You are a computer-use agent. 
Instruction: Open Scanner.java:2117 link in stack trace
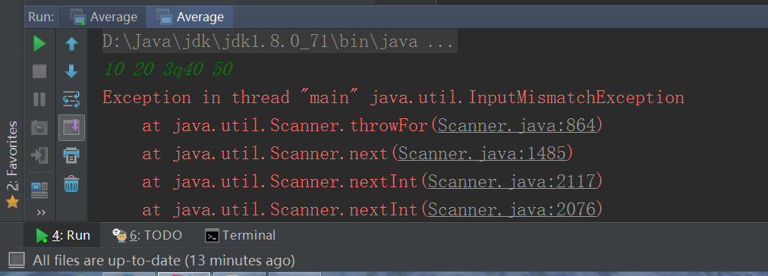pos(511,181)
